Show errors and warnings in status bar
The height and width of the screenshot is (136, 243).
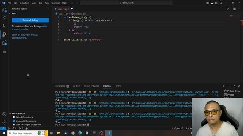tap(12, 128)
